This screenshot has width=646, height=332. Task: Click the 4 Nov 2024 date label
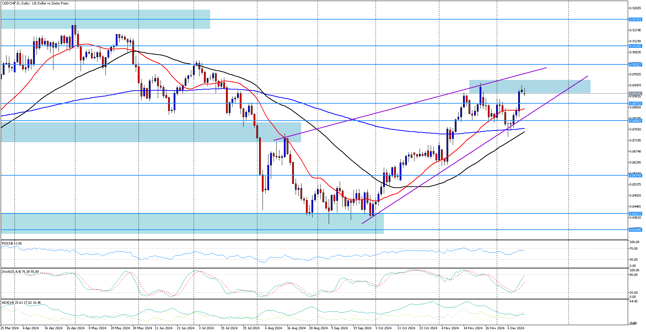point(450,328)
